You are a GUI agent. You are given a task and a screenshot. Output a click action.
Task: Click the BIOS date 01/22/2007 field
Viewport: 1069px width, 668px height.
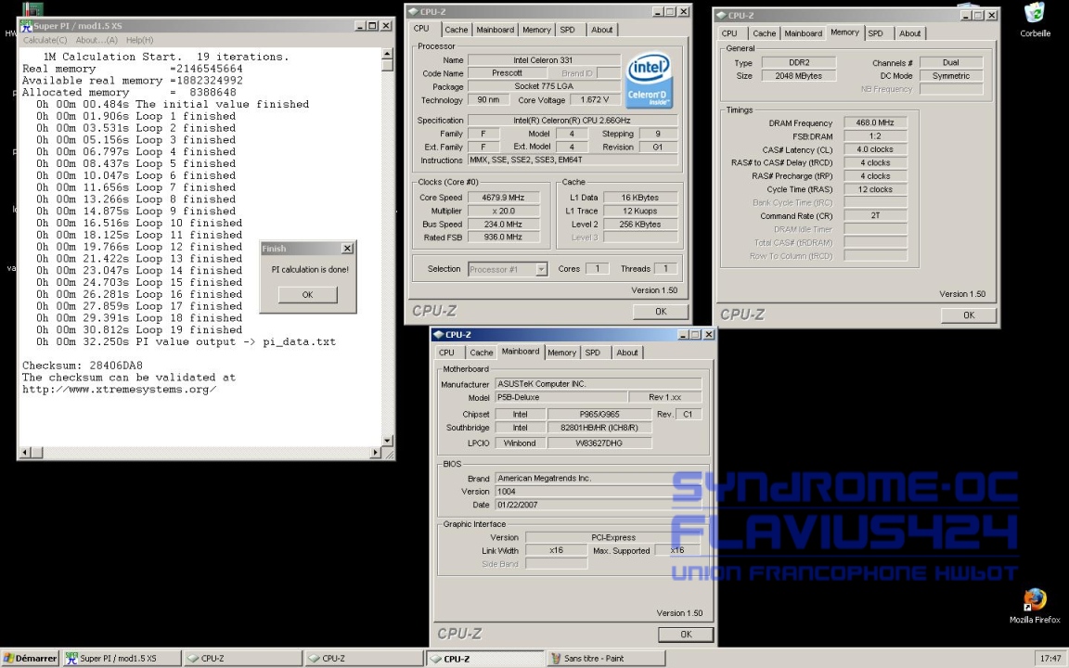click(x=598, y=505)
